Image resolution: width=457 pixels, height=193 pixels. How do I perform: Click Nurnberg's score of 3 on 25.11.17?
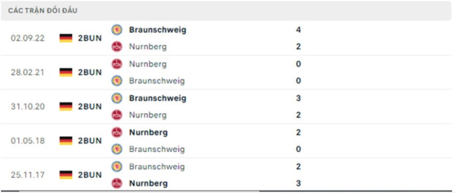[x=298, y=183]
